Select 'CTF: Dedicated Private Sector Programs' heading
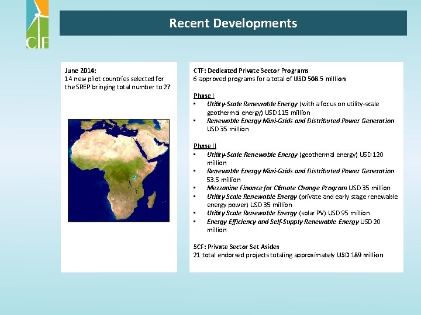Screen dimensions: 421x315 pos(251,71)
